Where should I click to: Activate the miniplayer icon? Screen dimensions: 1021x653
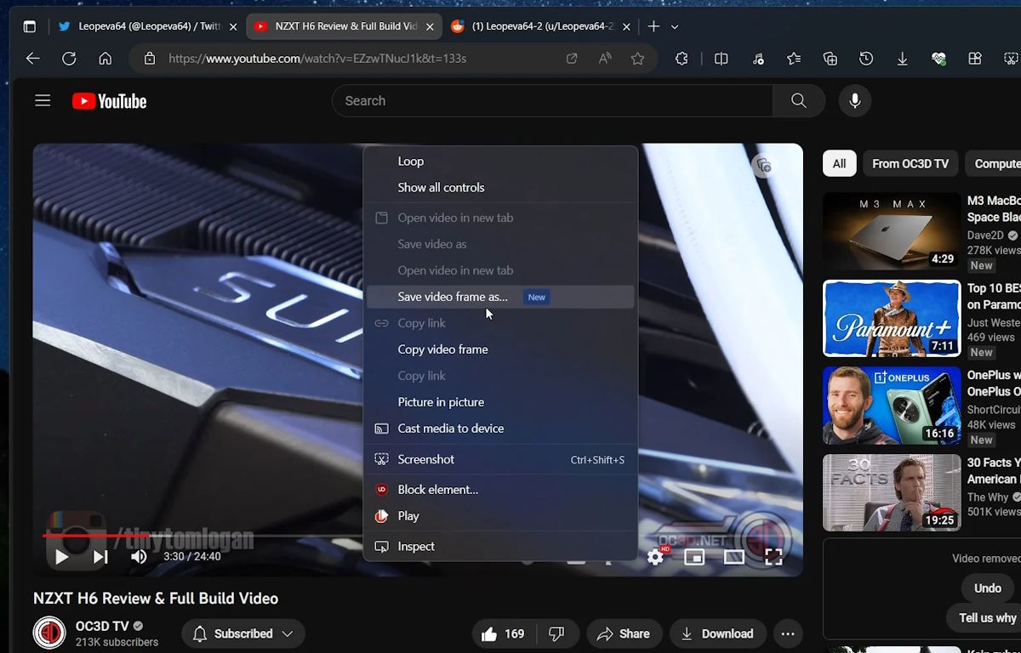[x=693, y=557]
